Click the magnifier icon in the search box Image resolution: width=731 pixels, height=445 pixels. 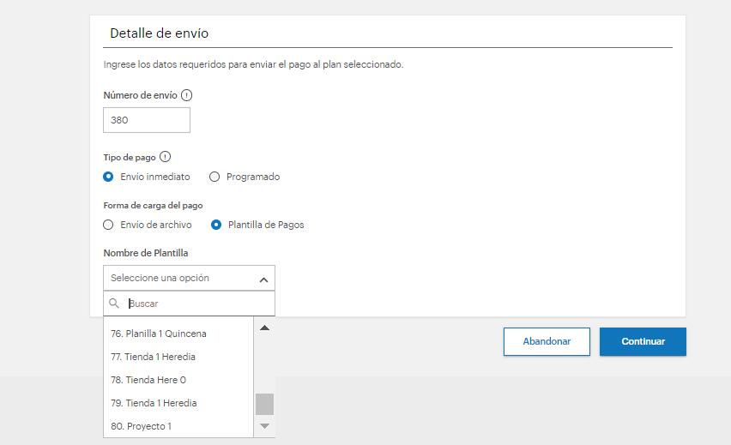(x=114, y=304)
